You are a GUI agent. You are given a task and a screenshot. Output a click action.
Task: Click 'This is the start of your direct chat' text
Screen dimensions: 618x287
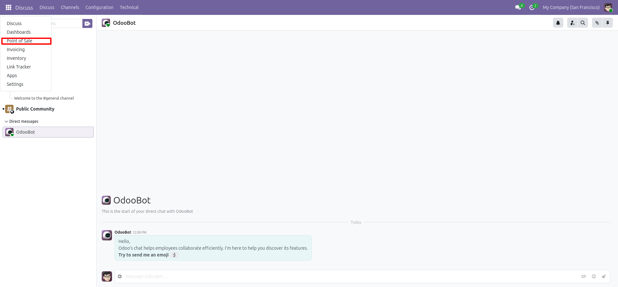coord(147,211)
